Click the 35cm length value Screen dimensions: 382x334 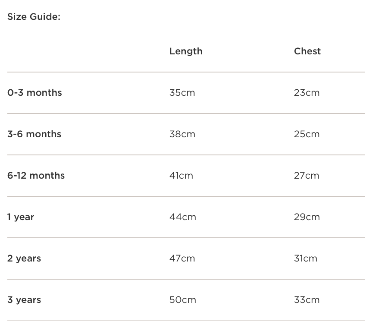point(182,93)
